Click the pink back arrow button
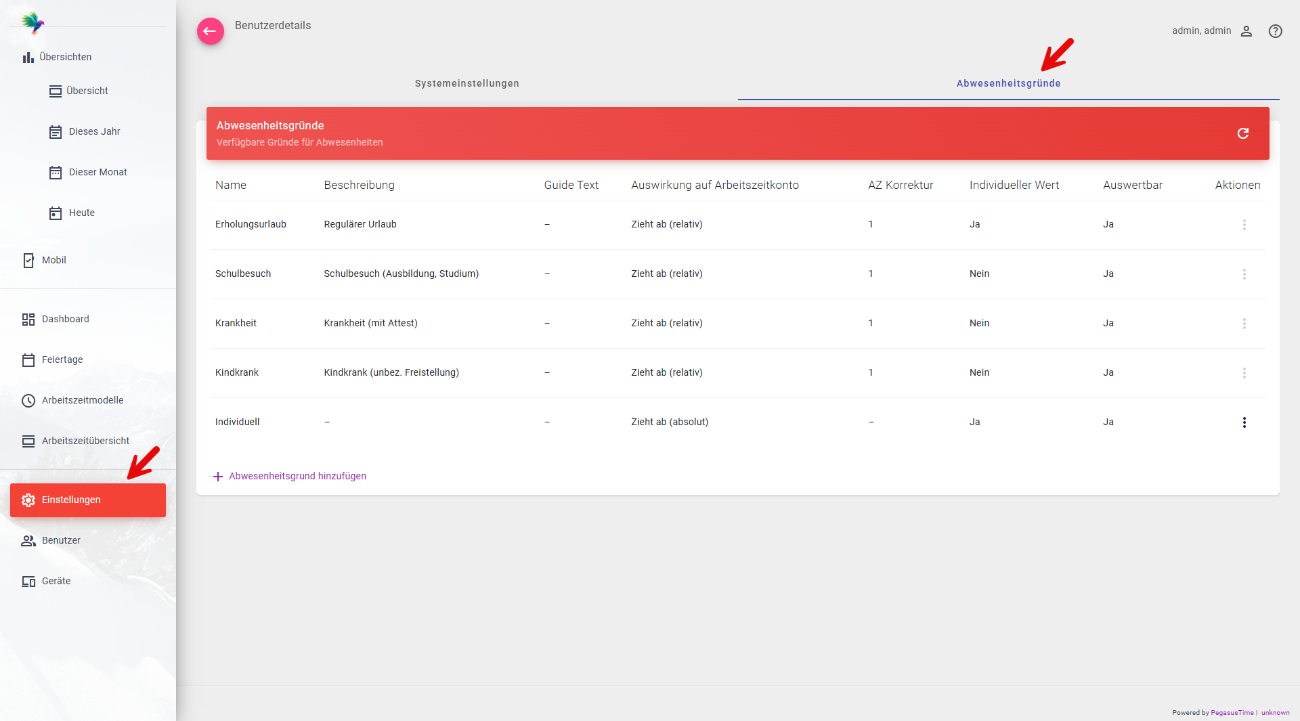The width and height of the screenshot is (1300, 721). pos(210,31)
